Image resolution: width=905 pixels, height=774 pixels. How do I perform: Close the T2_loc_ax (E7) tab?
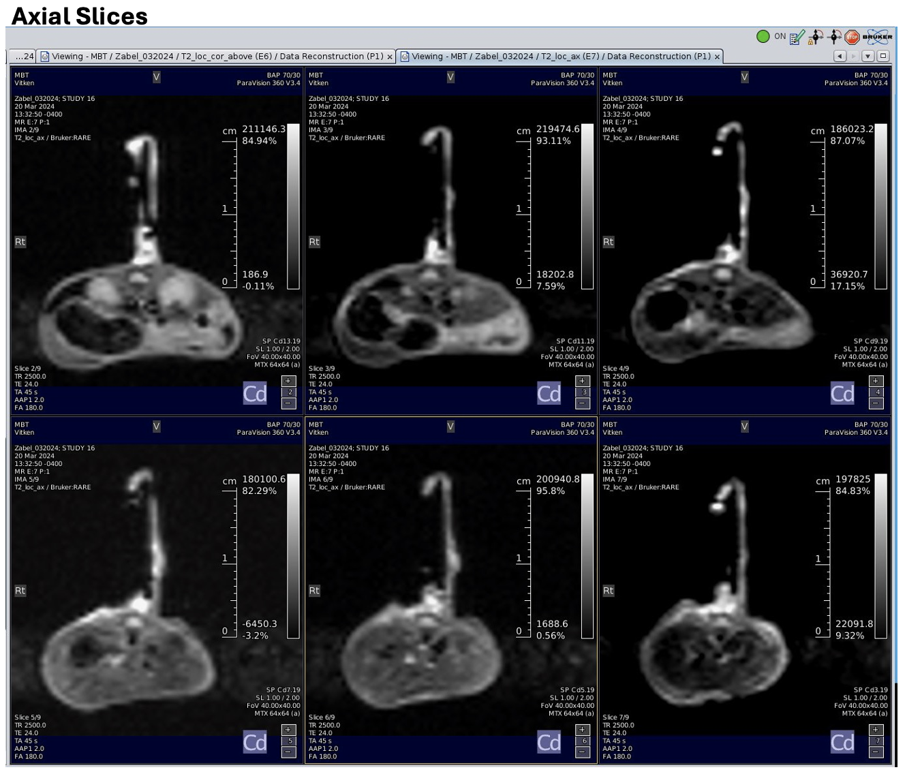click(x=717, y=57)
